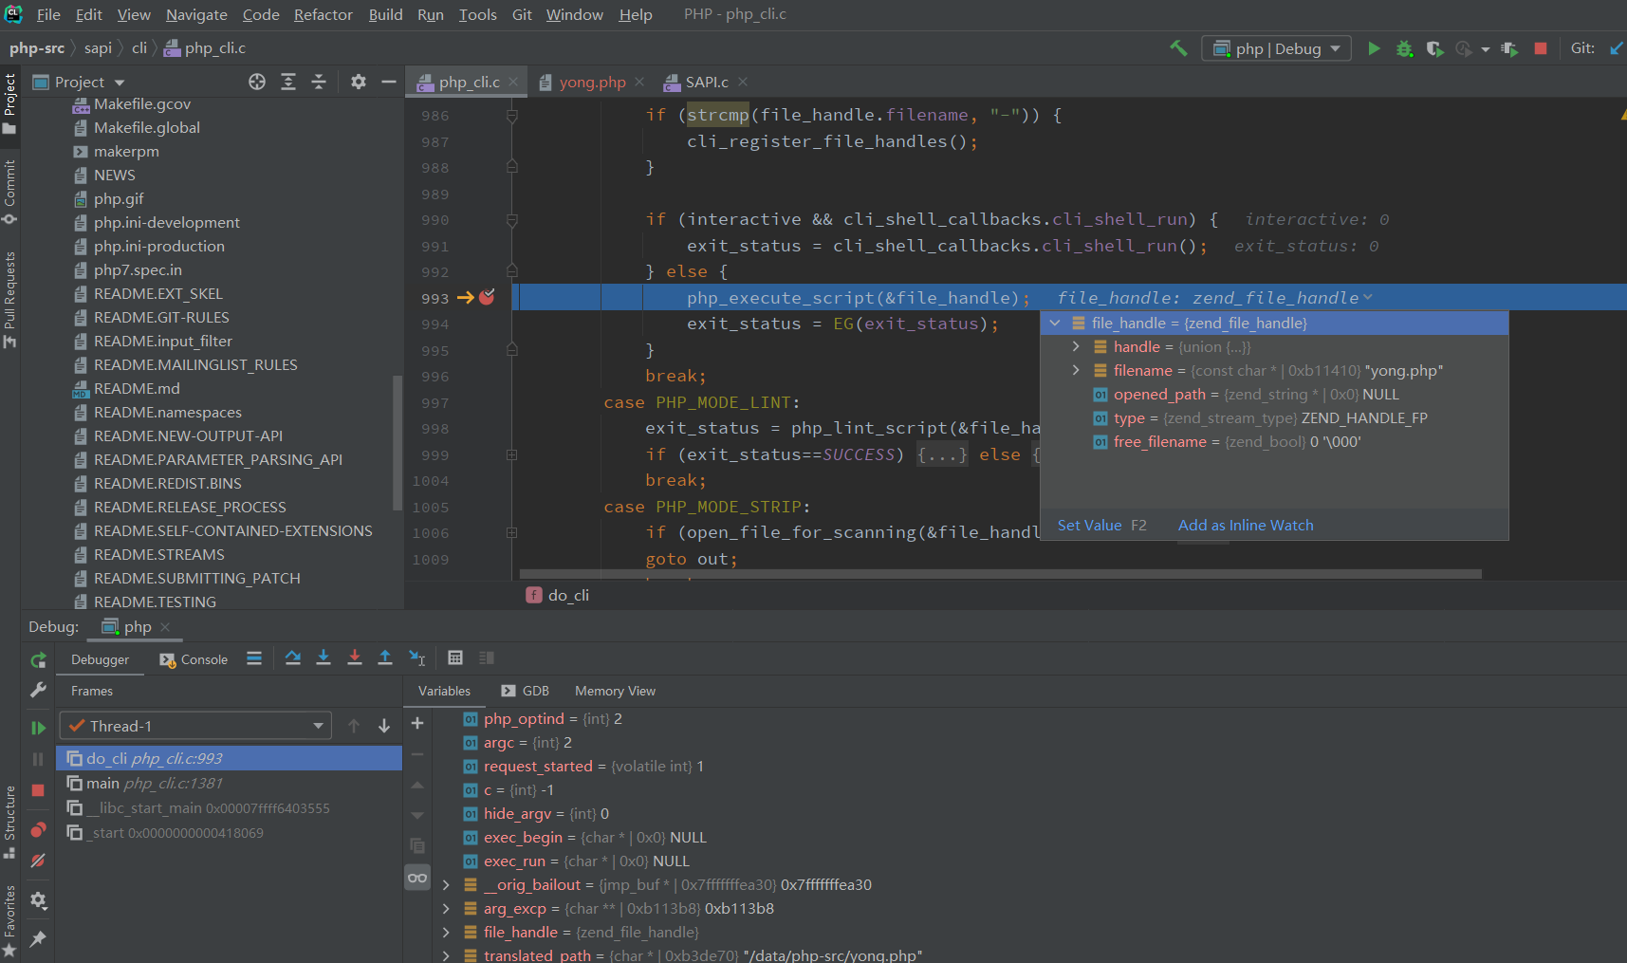Start debugging with the green bug icon

[x=1404, y=48]
